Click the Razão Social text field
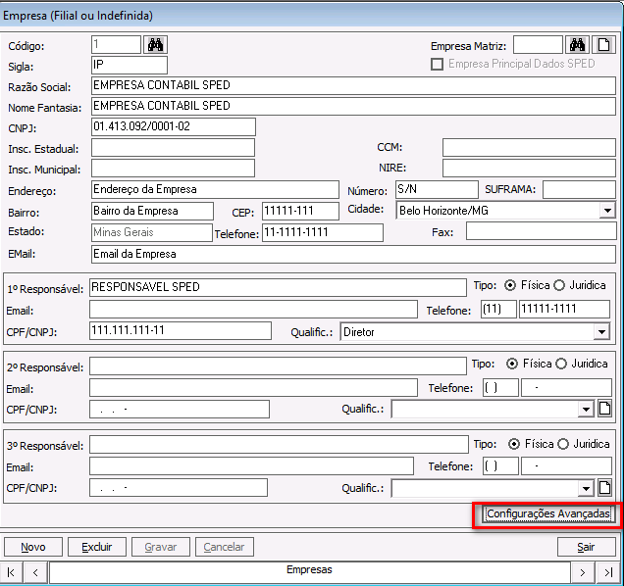The width and height of the screenshot is (624, 586). click(355, 85)
